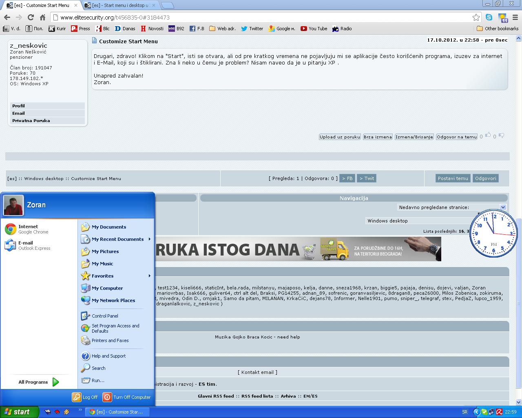This screenshot has height=418, width=522.
Task: Click the address bar URL field
Action: [261, 18]
